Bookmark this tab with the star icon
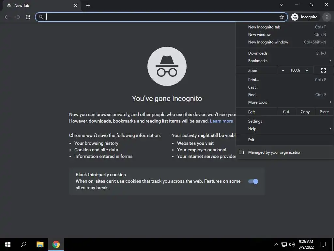This screenshot has height=251, width=334. coord(282,17)
